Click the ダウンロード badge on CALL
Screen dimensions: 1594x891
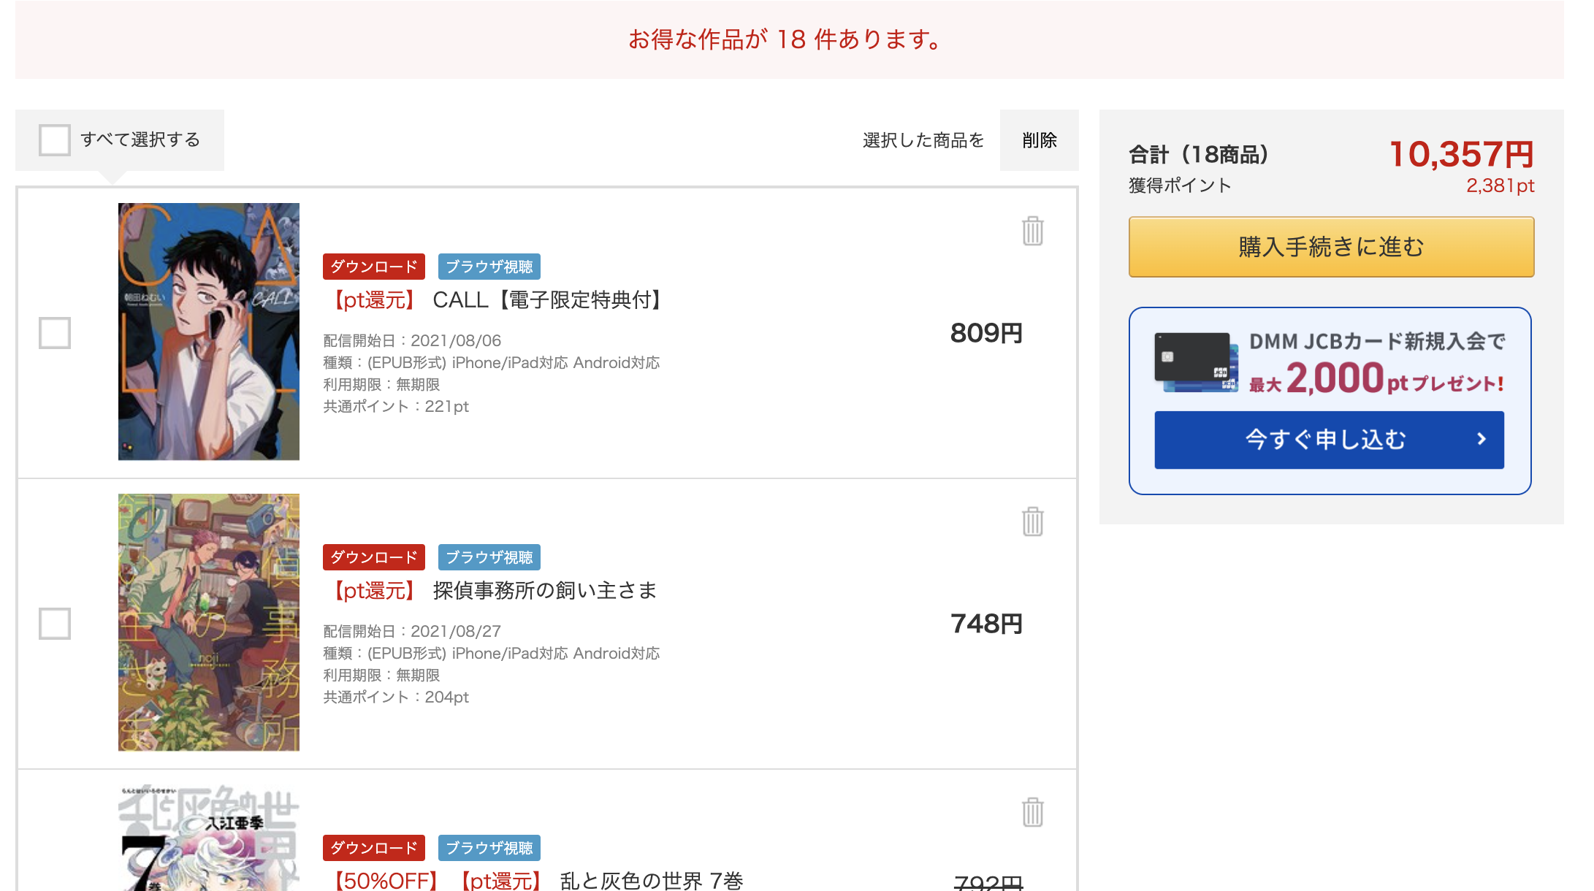click(374, 267)
